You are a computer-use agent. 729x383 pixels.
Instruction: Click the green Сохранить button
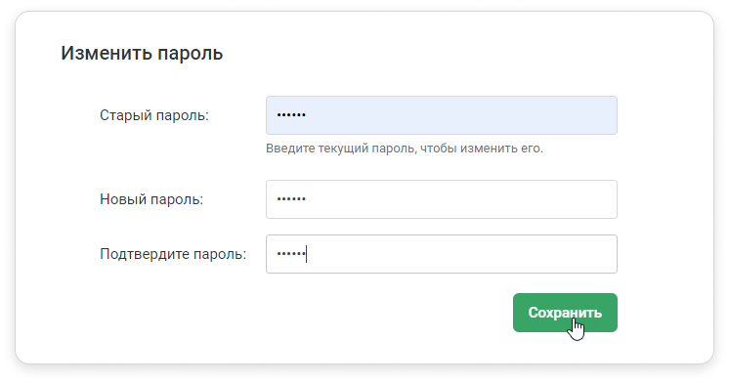click(565, 313)
